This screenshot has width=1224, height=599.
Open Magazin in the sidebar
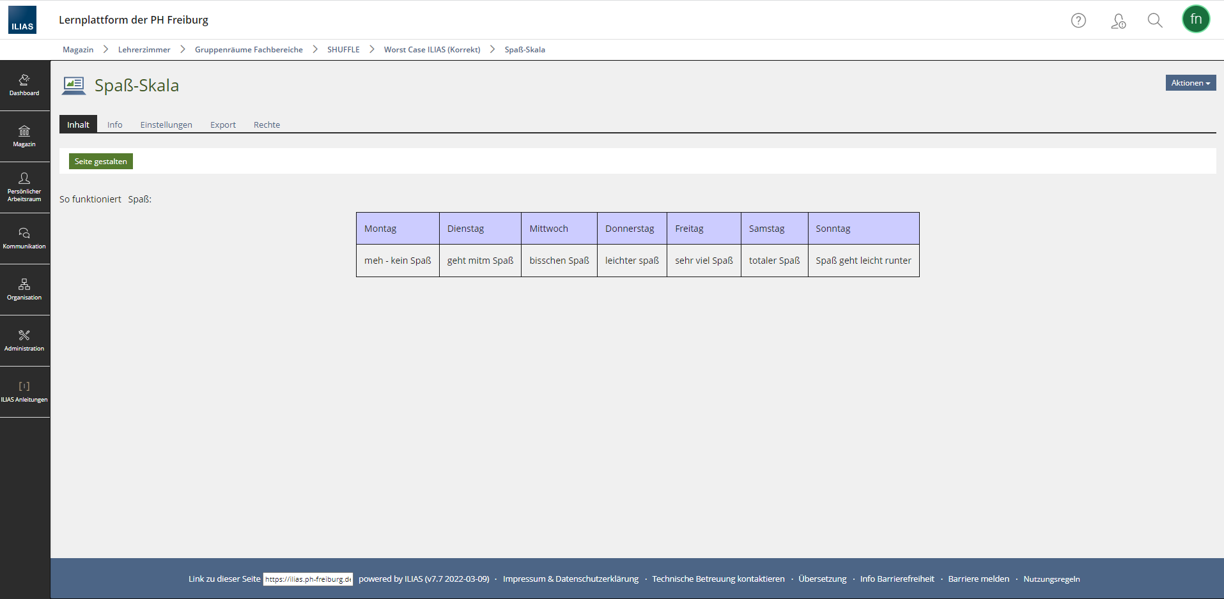24,137
